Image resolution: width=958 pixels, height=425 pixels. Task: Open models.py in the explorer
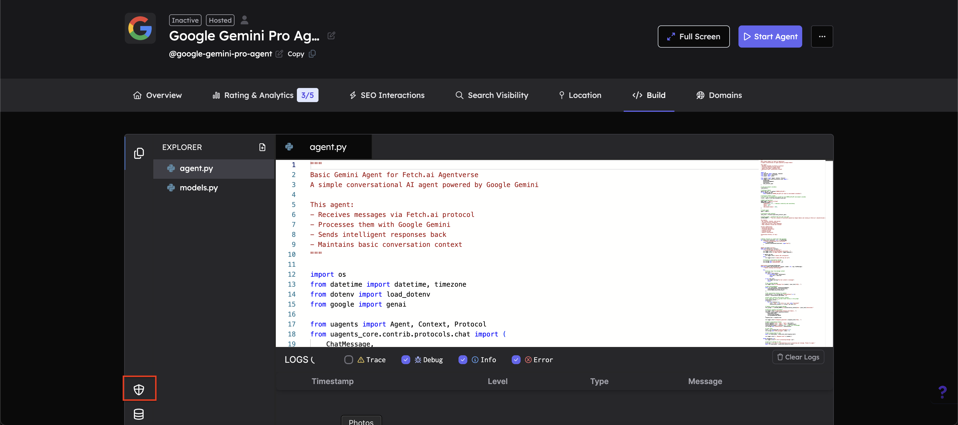pyautogui.click(x=198, y=188)
